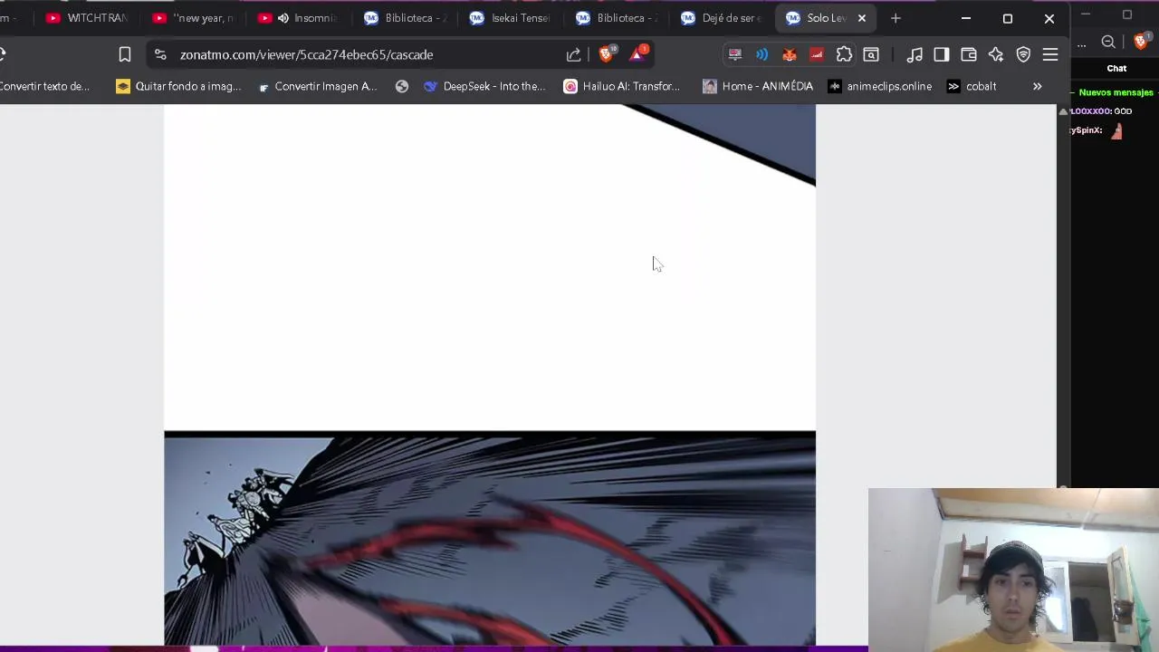The height and width of the screenshot is (652, 1159).
Task: Switch to the "new year" YouTube tab
Action: pos(194,18)
